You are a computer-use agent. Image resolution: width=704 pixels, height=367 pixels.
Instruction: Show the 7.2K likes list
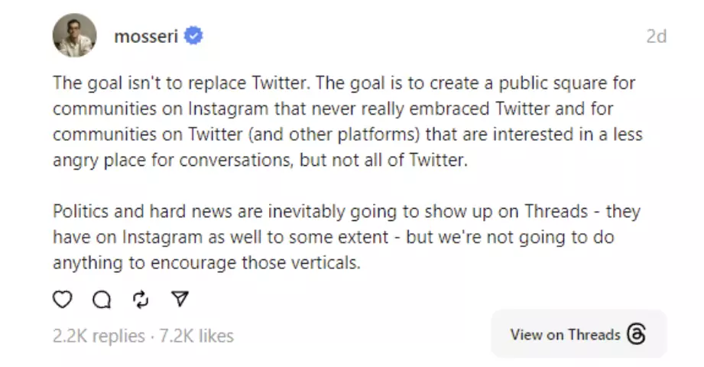pyautogui.click(x=196, y=336)
